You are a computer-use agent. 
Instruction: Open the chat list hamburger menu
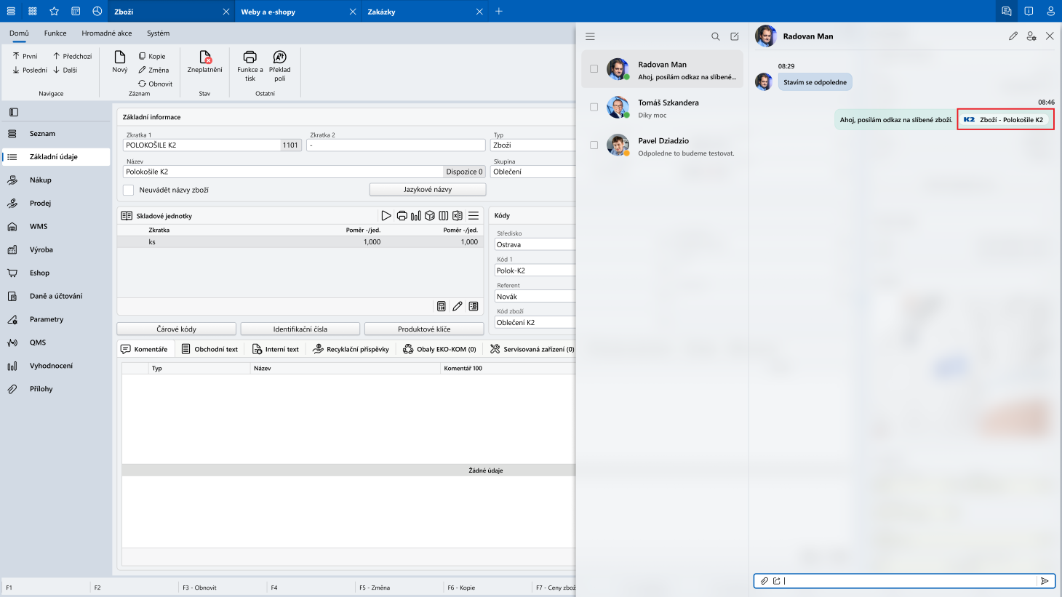591,36
